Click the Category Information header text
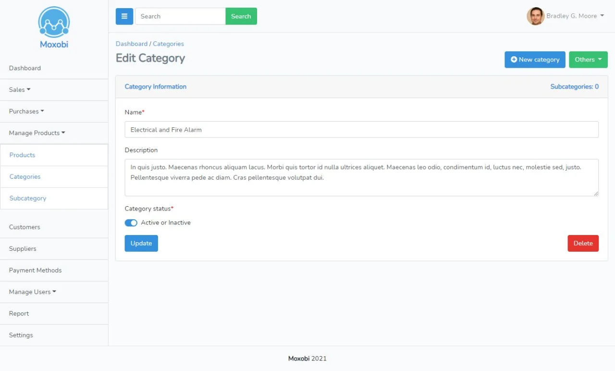The height and width of the screenshot is (371, 615). (x=156, y=87)
